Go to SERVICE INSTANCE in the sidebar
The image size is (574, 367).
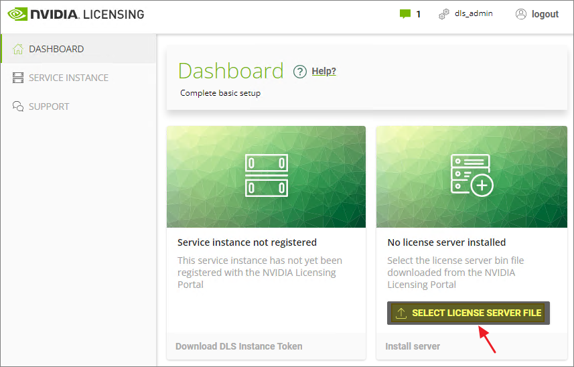68,78
